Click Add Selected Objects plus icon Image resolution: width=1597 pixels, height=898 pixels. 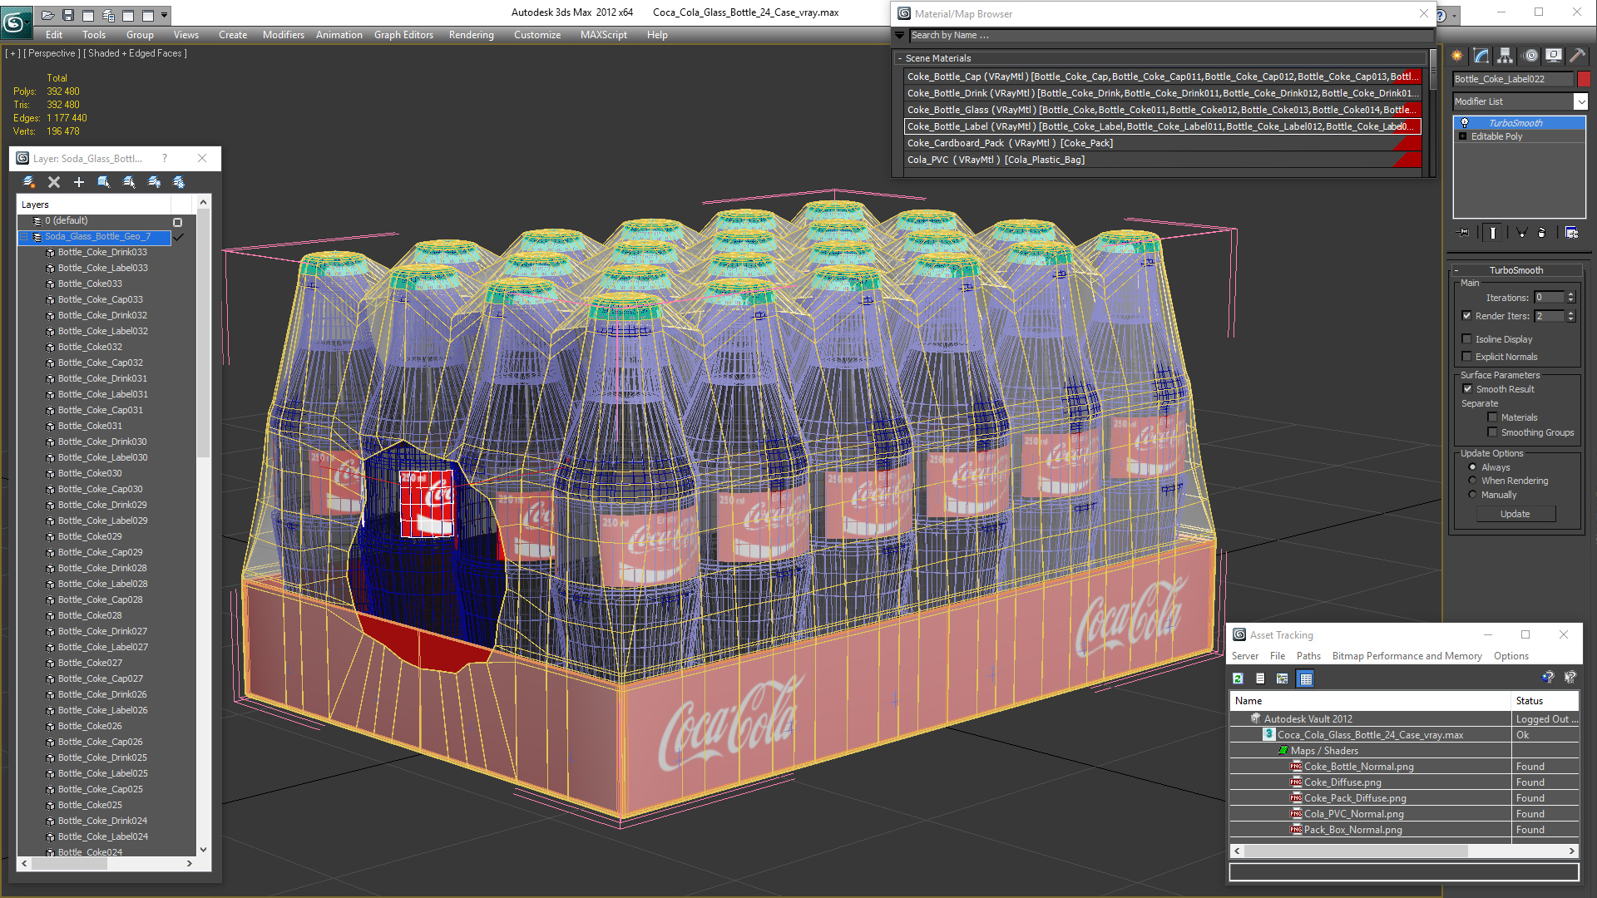pyautogui.click(x=79, y=182)
